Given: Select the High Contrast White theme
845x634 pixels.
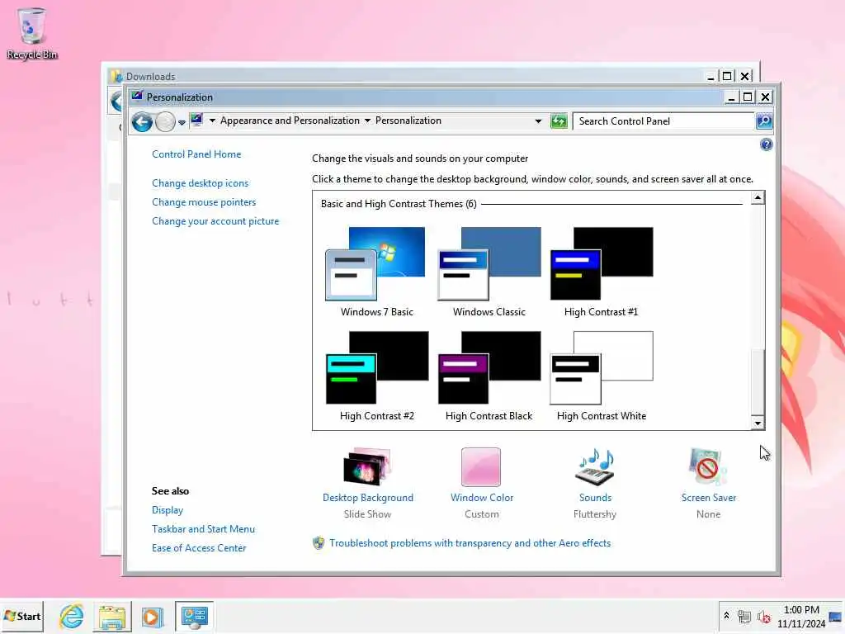Looking at the screenshot, I should [601, 376].
